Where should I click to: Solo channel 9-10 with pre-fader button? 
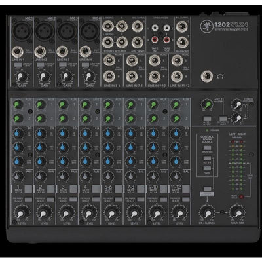[163, 200]
